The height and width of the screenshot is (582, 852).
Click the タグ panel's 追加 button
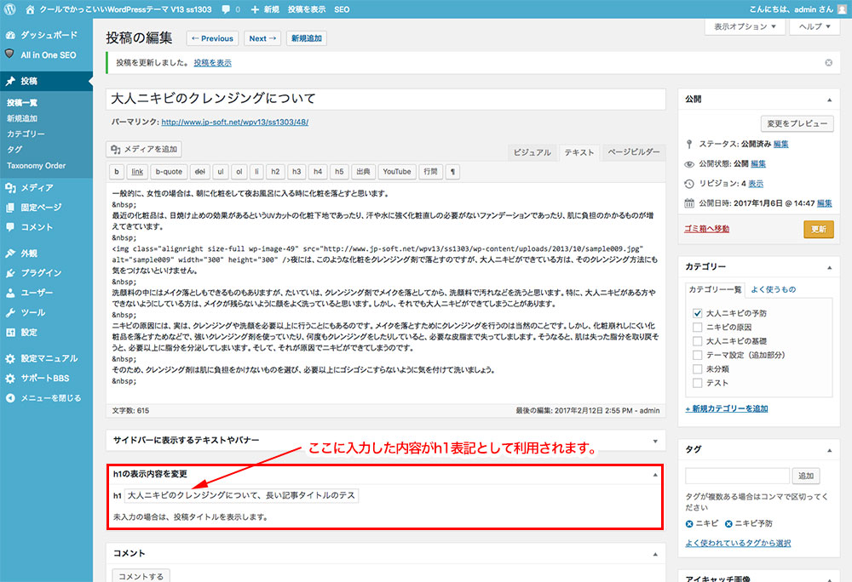coord(806,476)
